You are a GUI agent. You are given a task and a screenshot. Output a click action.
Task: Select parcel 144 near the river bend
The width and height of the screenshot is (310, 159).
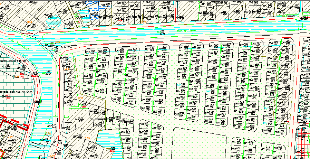click(32, 25)
